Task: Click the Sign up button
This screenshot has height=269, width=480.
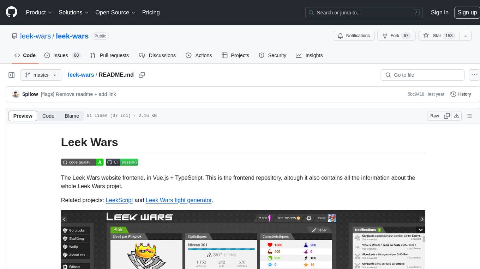Action: 467,12
